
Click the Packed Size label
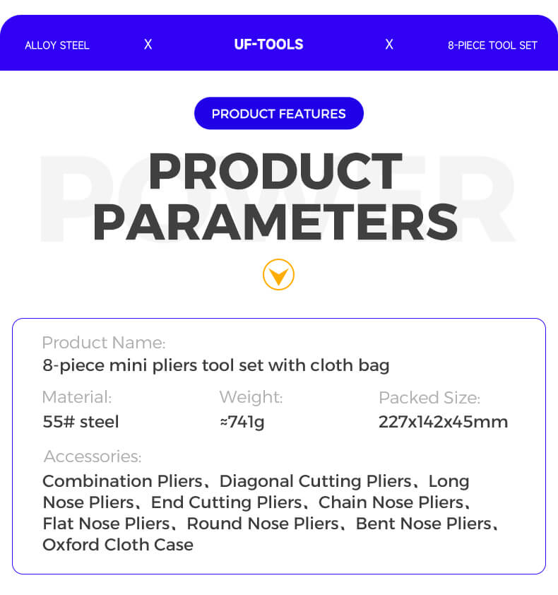429,398
